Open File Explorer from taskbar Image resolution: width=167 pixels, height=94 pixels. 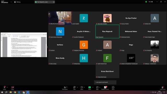click(x=11, y=92)
